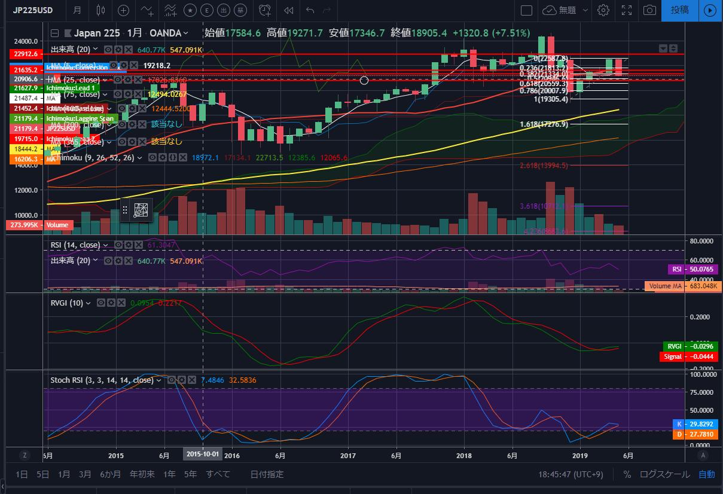Select chart layout square icon
The image size is (723, 494).
(526, 10)
